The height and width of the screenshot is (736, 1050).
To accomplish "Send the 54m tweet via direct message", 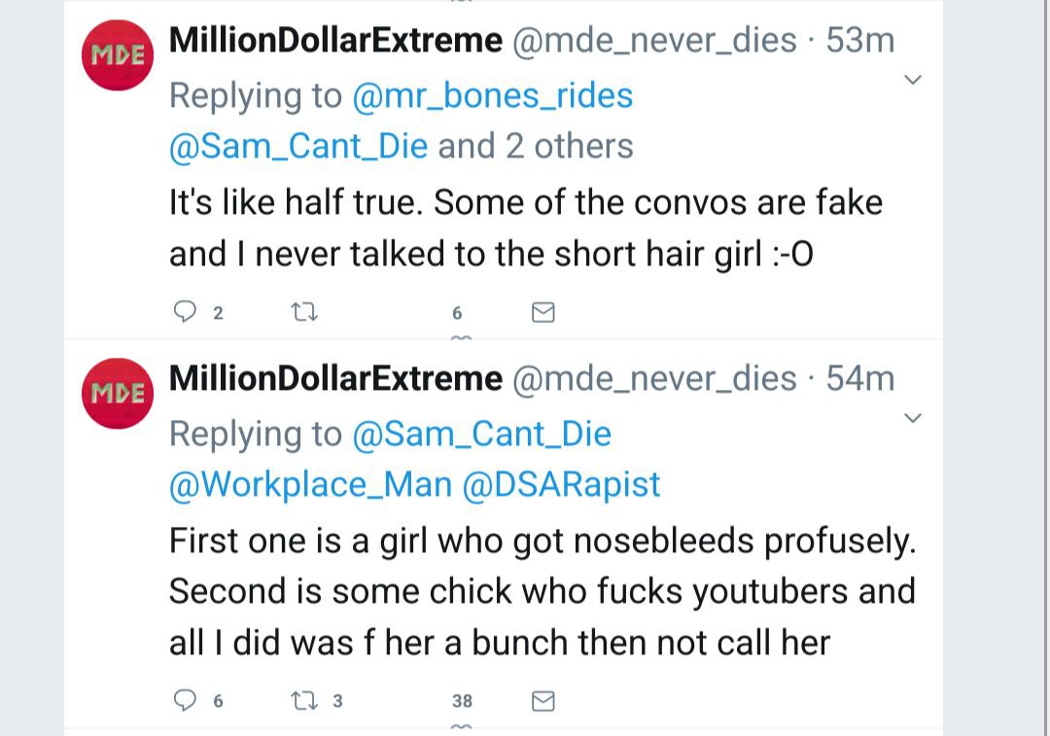I will pos(543,700).
